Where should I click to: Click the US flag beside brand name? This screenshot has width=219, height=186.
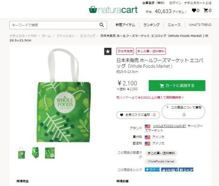(147, 126)
